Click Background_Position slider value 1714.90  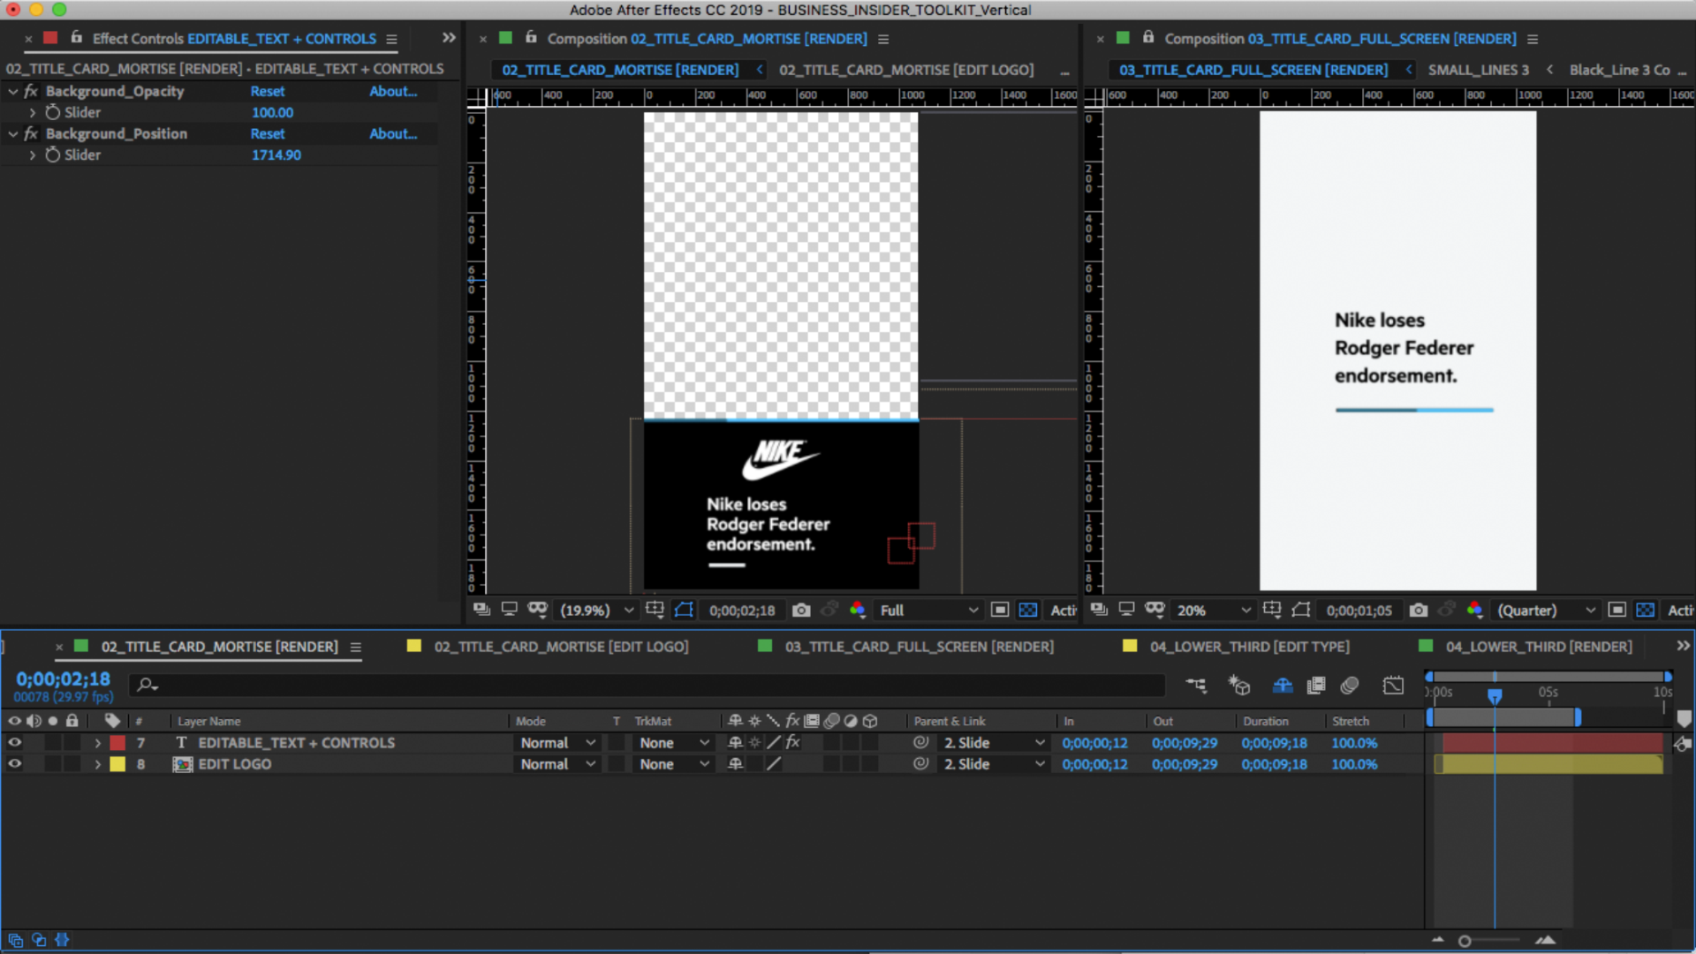(276, 155)
